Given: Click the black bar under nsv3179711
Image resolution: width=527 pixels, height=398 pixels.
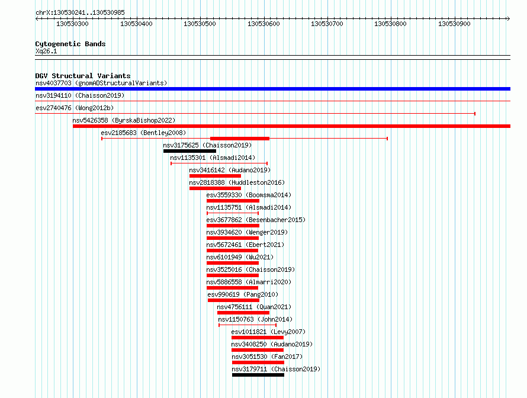Looking at the screenshot, I should point(258,375).
